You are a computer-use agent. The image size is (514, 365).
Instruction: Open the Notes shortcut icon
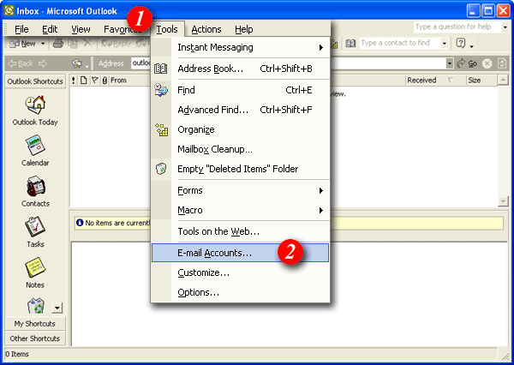pos(35,267)
